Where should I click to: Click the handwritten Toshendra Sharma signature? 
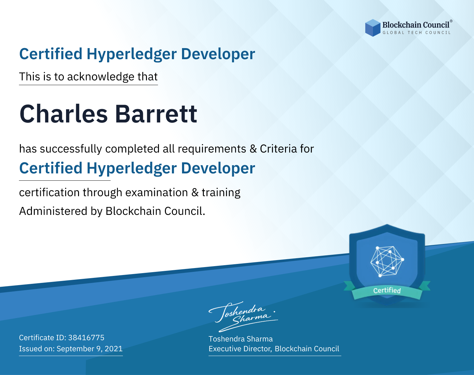243,316
